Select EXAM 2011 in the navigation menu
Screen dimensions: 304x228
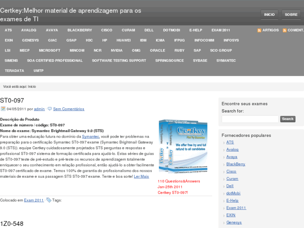(x=221, y=30)
